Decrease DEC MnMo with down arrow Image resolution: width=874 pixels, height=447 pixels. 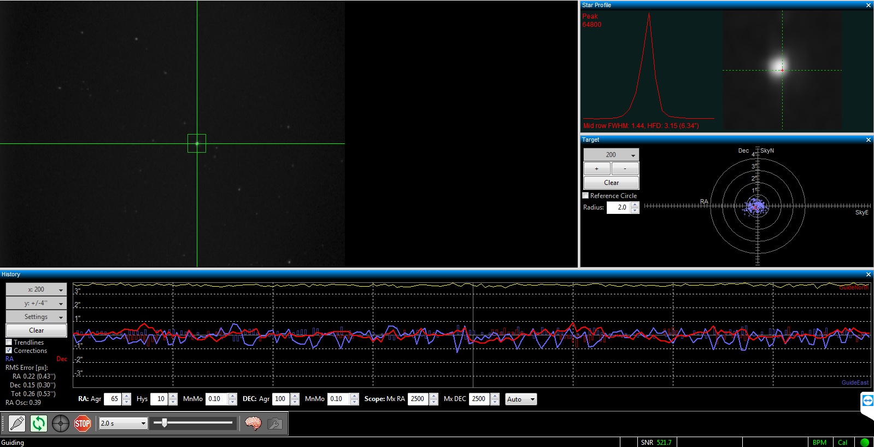click(x=354, y=402)
